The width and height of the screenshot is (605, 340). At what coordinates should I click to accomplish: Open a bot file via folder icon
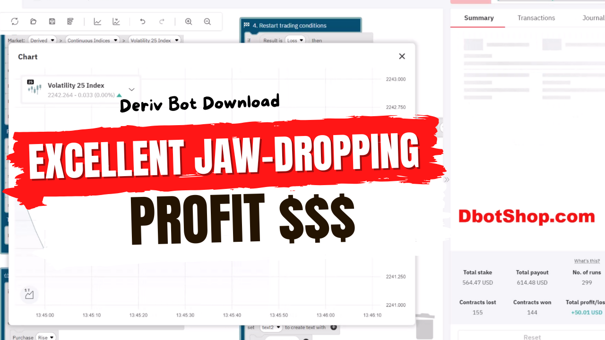[x=33, y=21]
